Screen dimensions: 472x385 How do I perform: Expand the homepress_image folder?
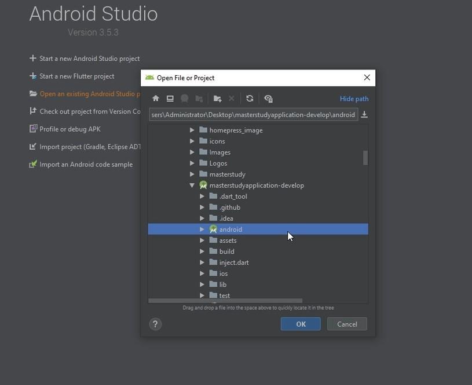click(x=192, y=130)
